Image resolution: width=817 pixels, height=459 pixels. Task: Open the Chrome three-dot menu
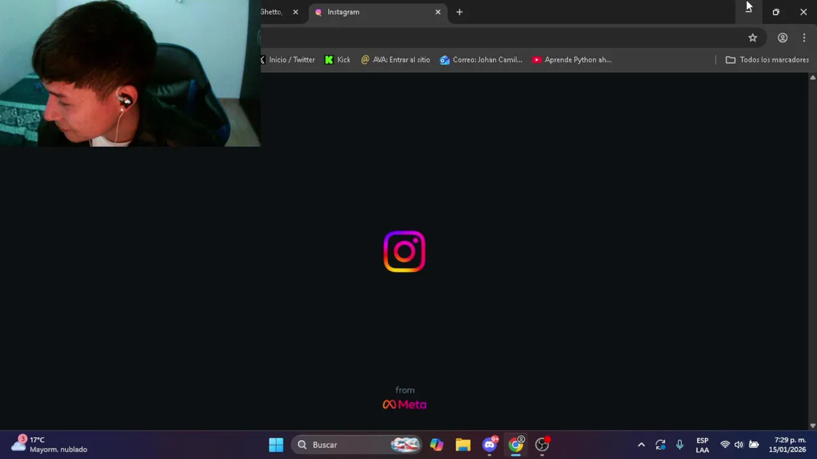[x=804, y=38]
